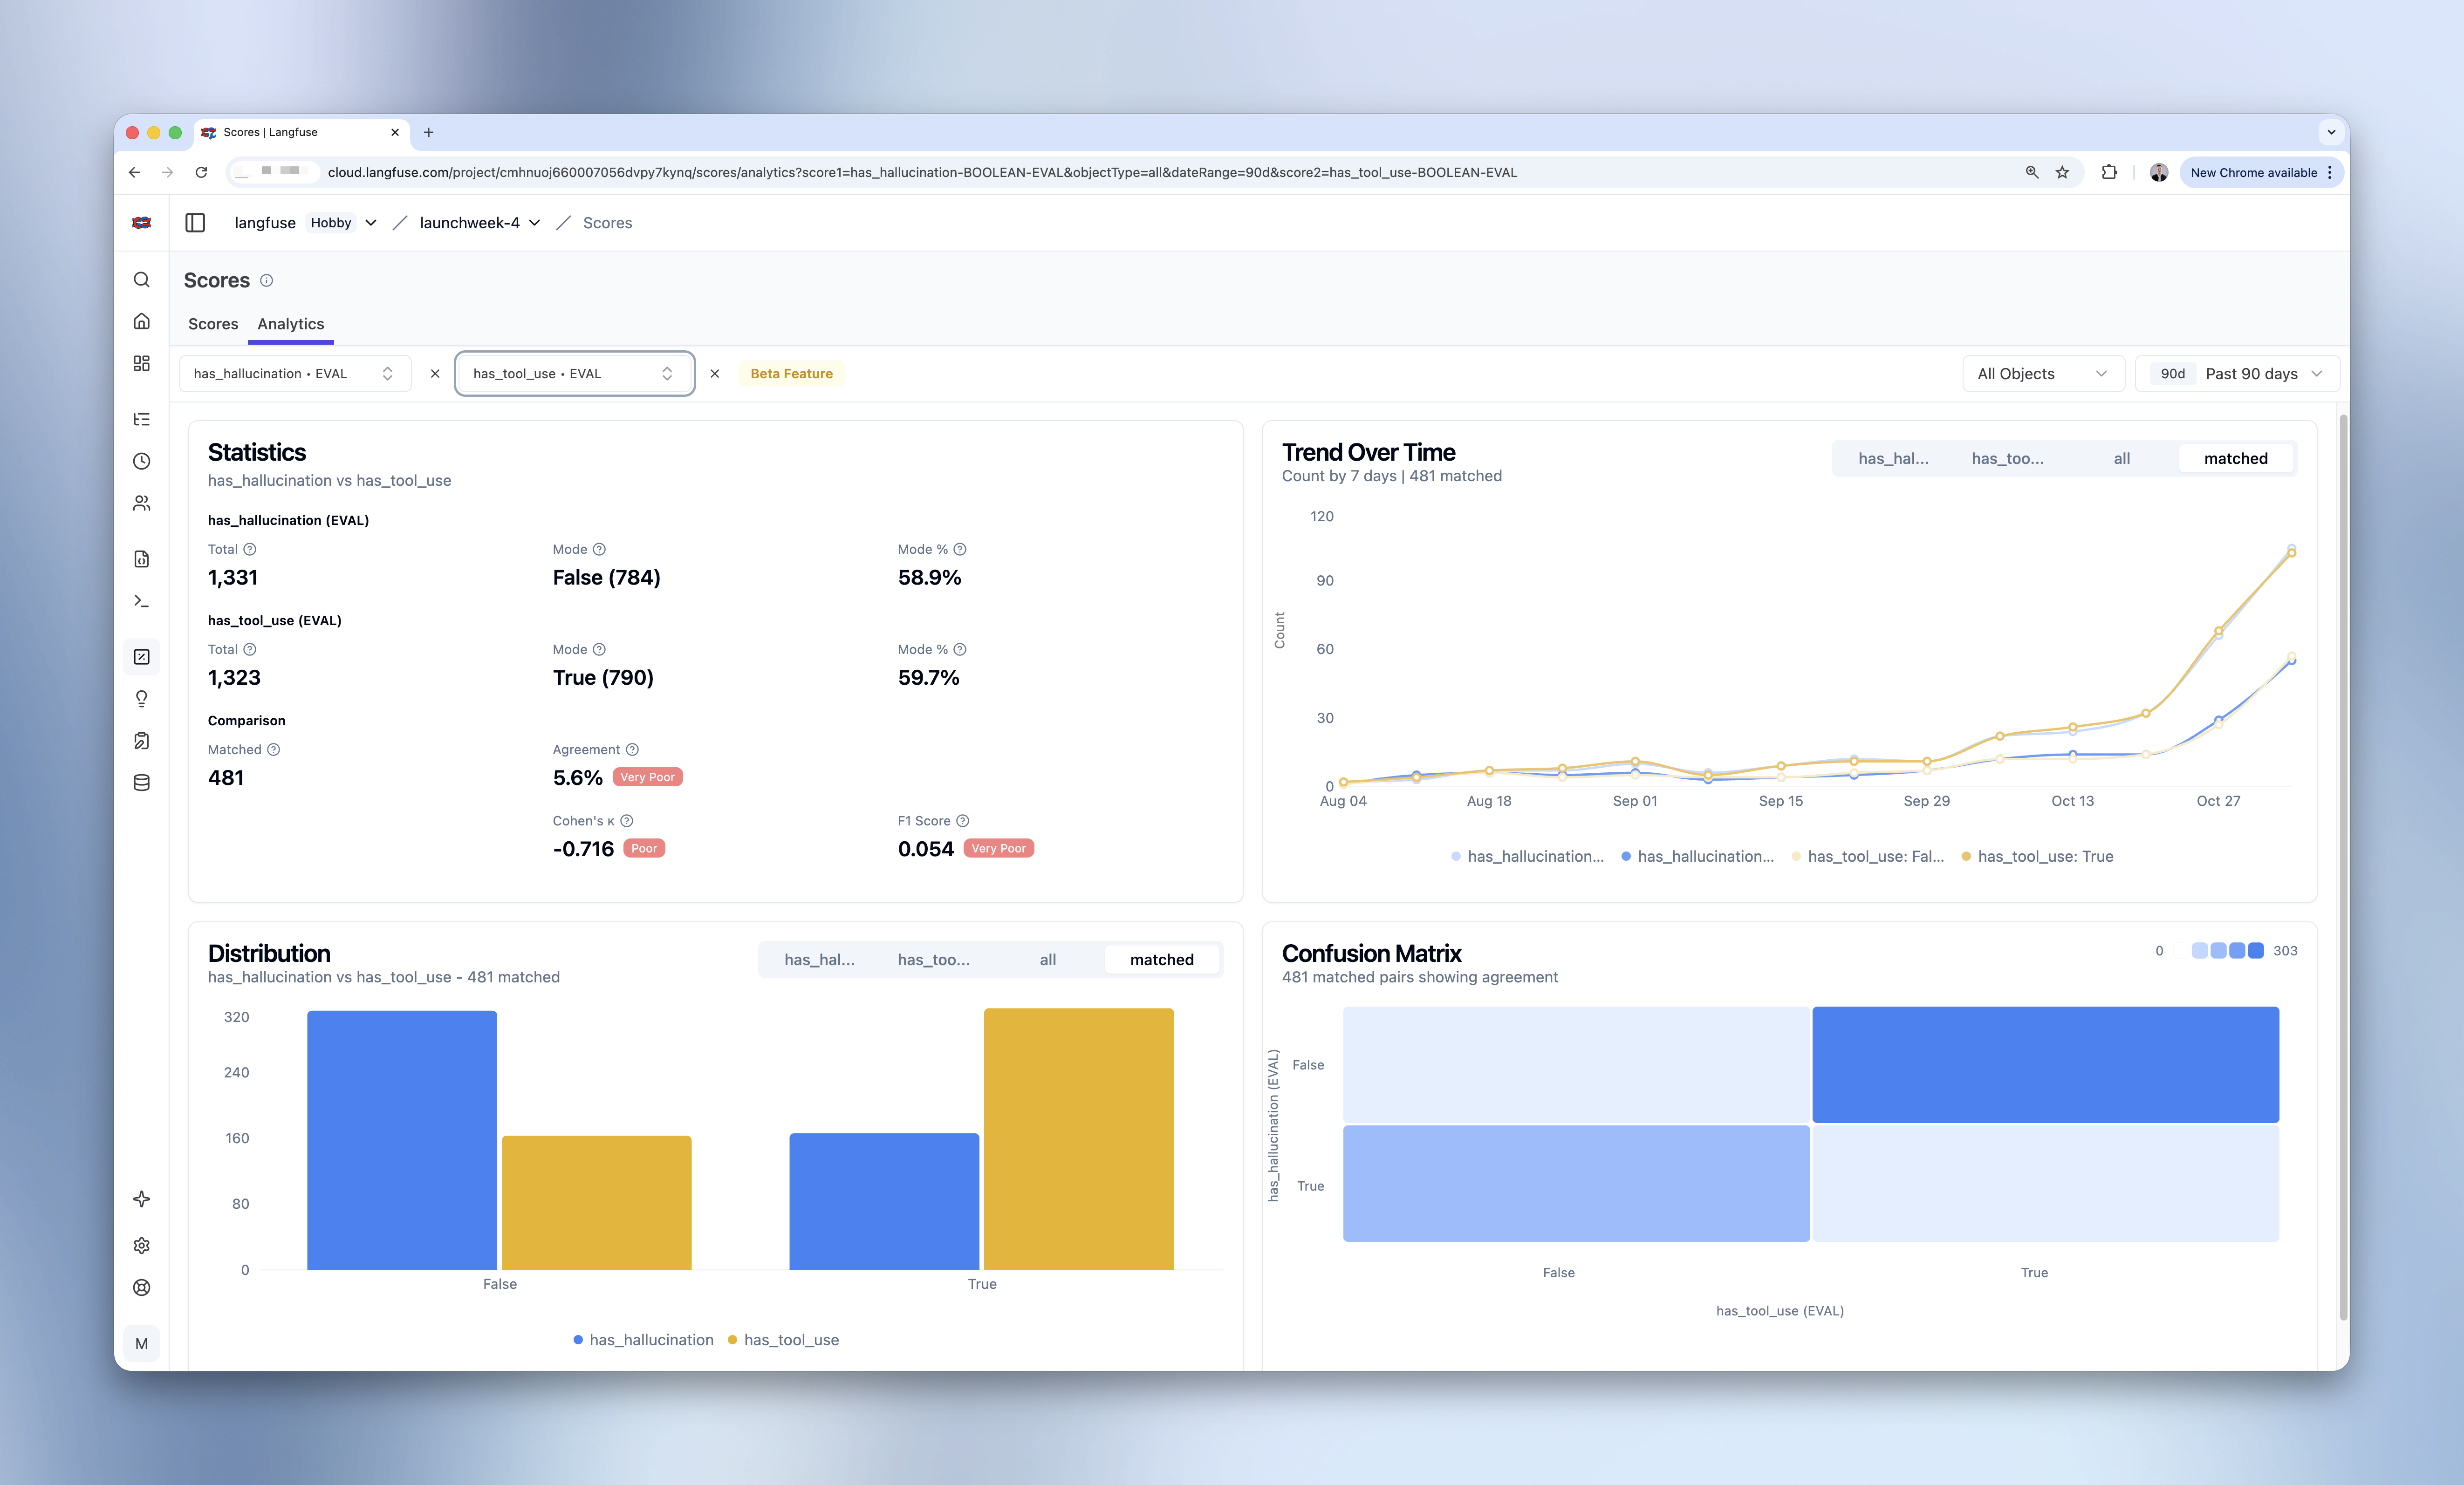Image resolution: width=2464 pixels, height=1485 pixels.
Task: Open the Dashboards grid icon
Action: pos(141,363)
